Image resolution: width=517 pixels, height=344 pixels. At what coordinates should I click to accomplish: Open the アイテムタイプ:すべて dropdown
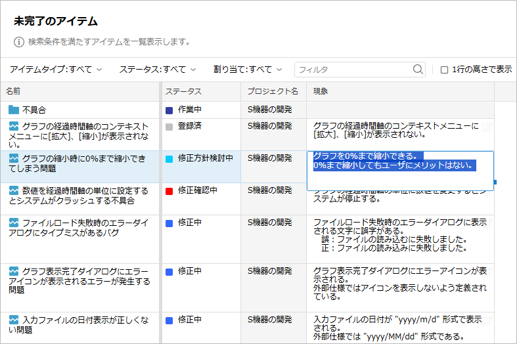[56, 69]
